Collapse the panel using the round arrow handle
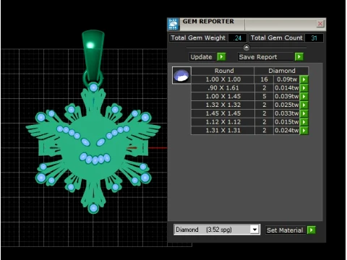Image resolution: width=347 pixels, height=260 pixels. tap(247, 48)
